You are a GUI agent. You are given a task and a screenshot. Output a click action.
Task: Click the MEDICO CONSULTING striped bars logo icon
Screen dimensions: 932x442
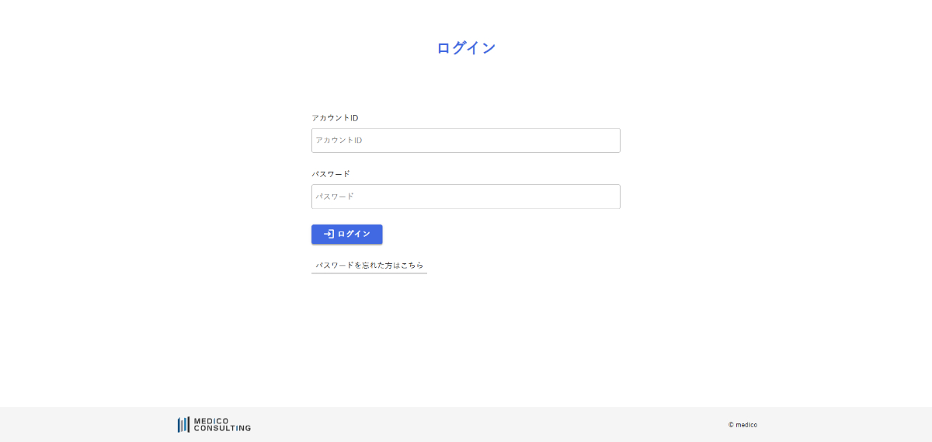[183, 425]
